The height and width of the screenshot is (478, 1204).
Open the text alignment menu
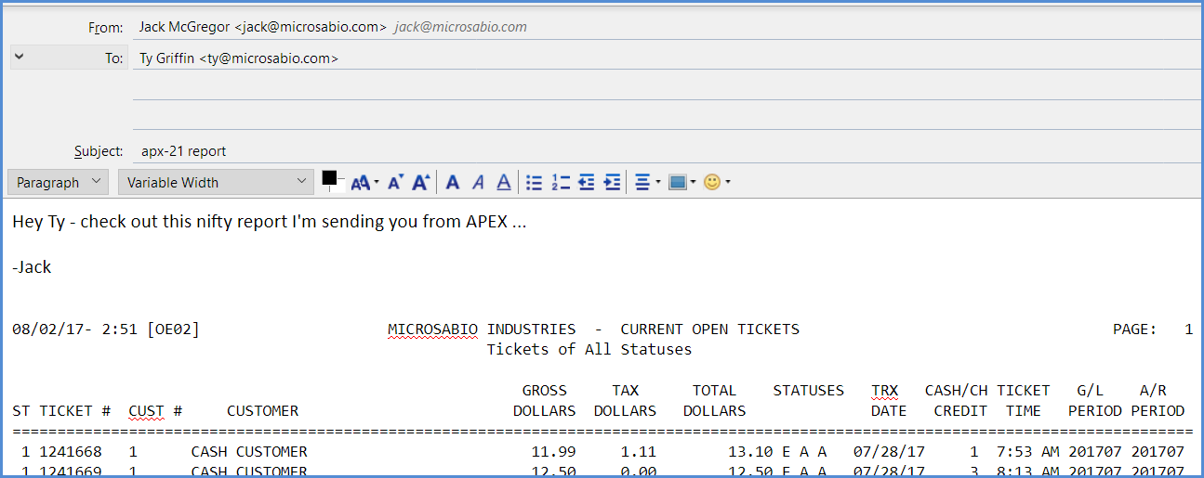tap(647, 183)
